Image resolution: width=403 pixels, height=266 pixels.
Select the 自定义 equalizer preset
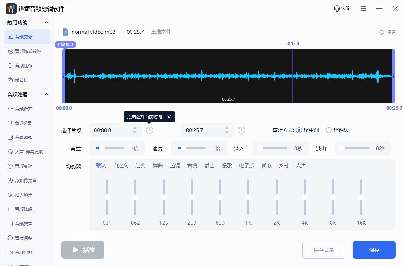point(121,165)
